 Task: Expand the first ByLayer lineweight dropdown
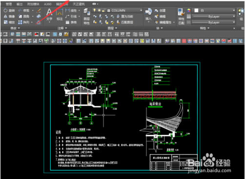pyautogui.click(x=214, y=17)
